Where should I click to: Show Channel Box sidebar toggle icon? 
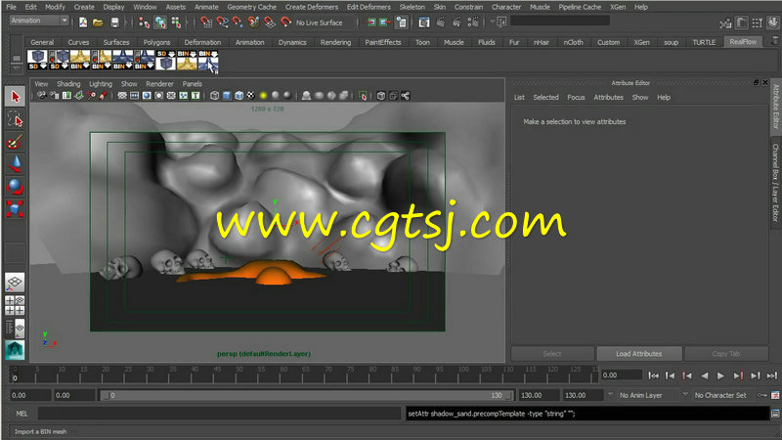coord(773,22)
